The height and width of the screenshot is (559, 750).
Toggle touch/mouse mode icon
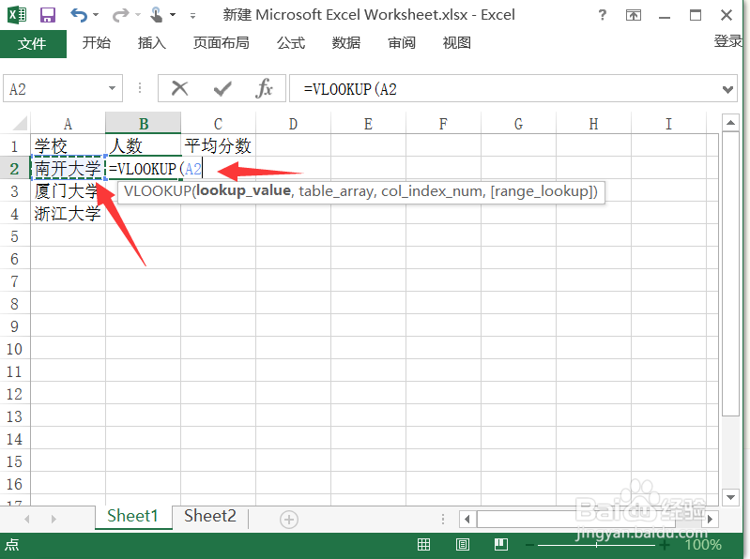coord(156,15)
